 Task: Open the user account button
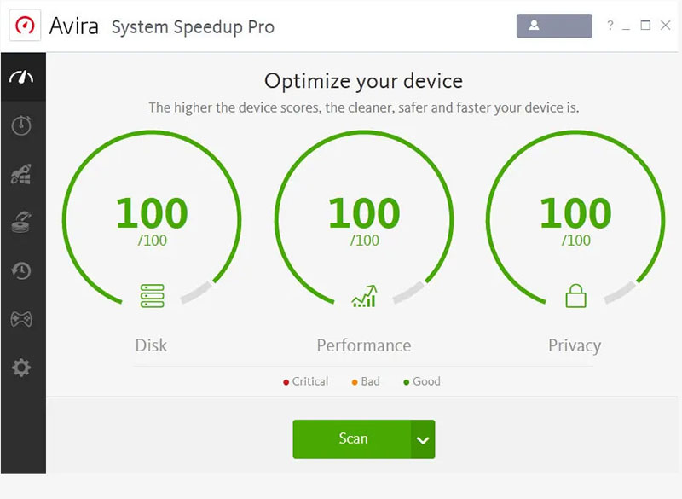coord(553,26)
